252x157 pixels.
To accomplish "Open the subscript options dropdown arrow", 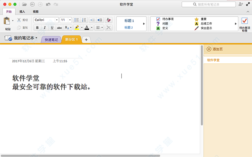I will [x=71, y=28].
